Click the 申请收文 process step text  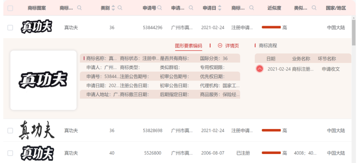[331, 69]
